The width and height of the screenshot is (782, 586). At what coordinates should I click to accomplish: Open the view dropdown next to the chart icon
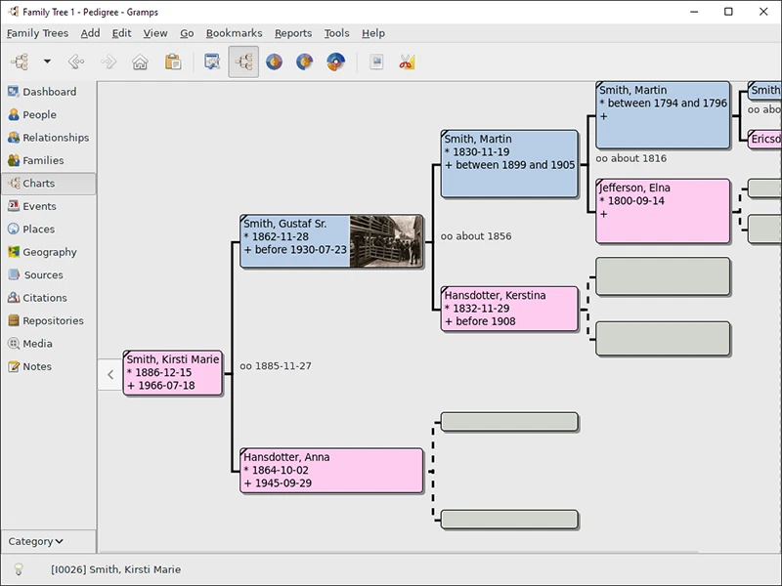pyautogui.click(x=45, y=62)
